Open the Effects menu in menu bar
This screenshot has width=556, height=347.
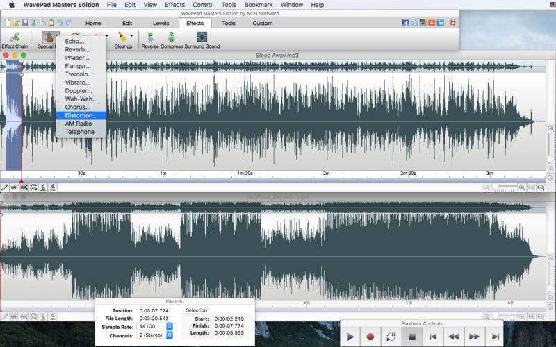pyautogui.click(x=175, y=5)
